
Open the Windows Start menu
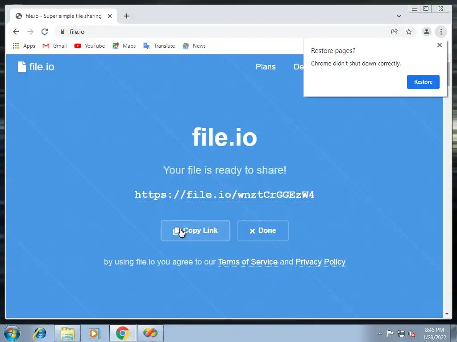tap(12, 333)
